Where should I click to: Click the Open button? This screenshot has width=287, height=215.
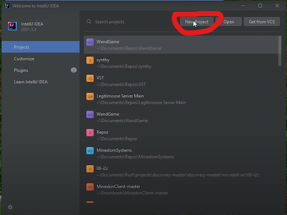229,22
